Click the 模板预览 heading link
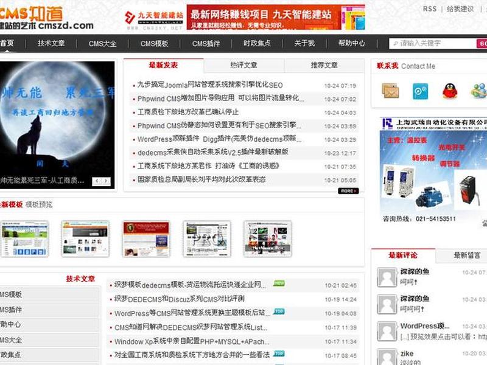487x365 pixels. (39, 204)
